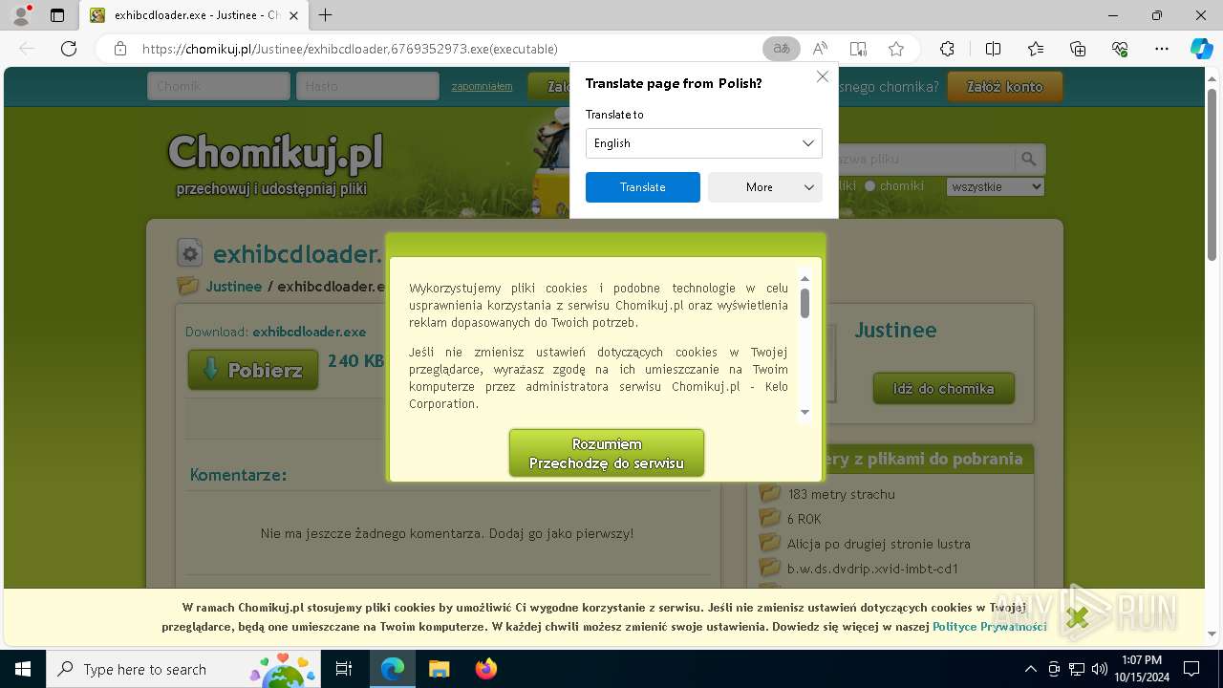Click Rozumiem Przechodzę do serwisu button
The width and height of the screenshot is (1223, 688).
click(x=607, y=453)
